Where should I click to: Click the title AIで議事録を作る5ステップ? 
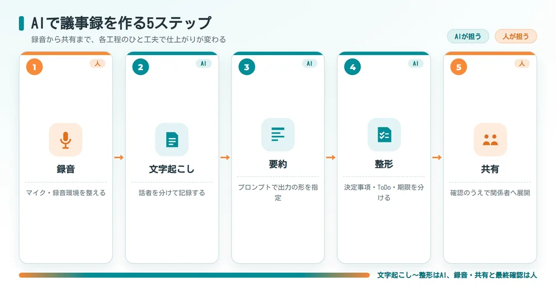click(121, 23)
